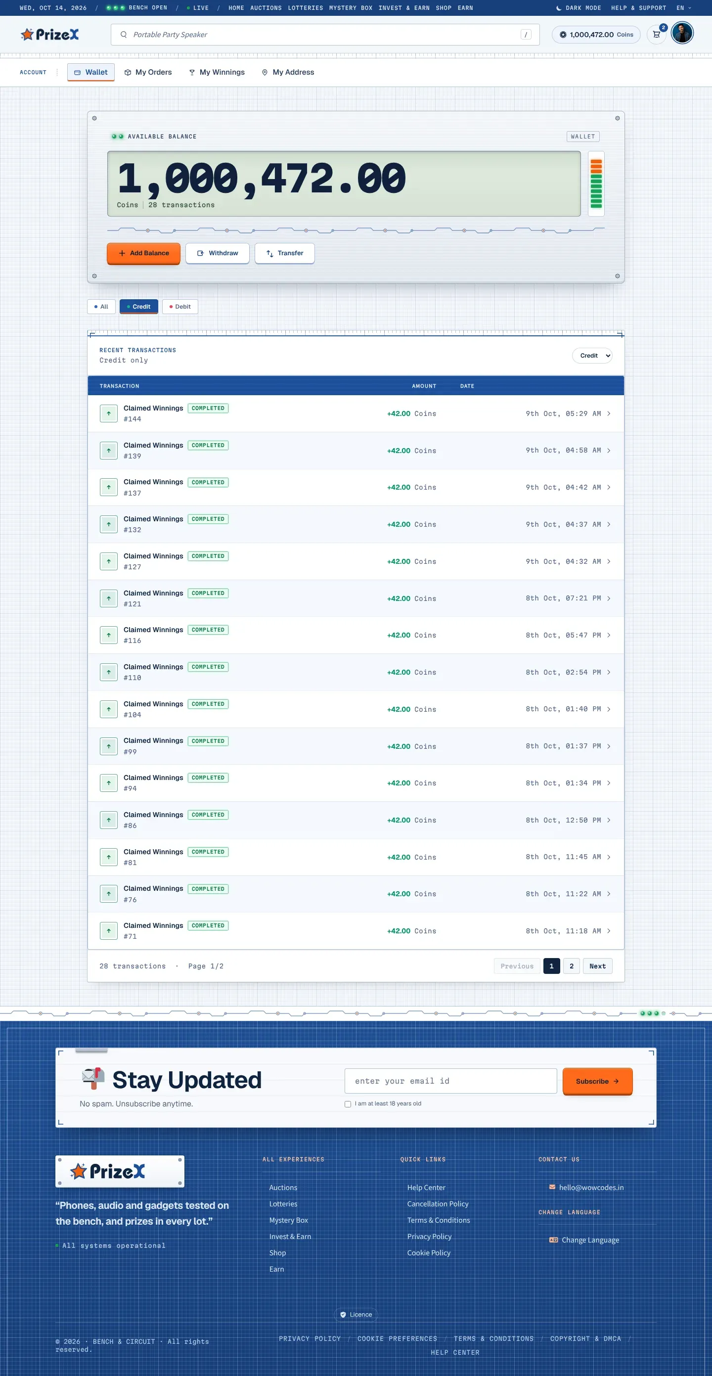Go to the Auctions menu item
The width and height of the screenshot is (712, 1376).
(x=266, y=8)
